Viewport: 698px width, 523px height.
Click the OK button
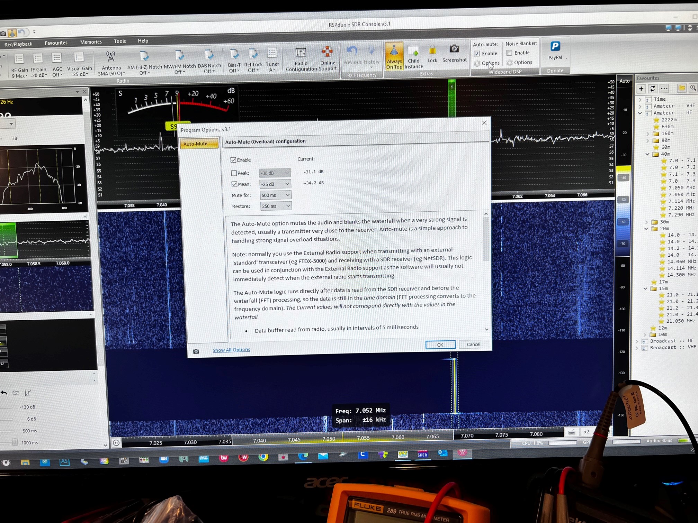point(440,345)
